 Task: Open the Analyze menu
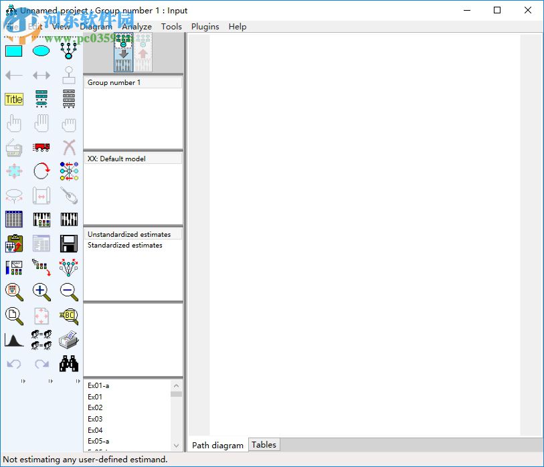click(137, 27)
